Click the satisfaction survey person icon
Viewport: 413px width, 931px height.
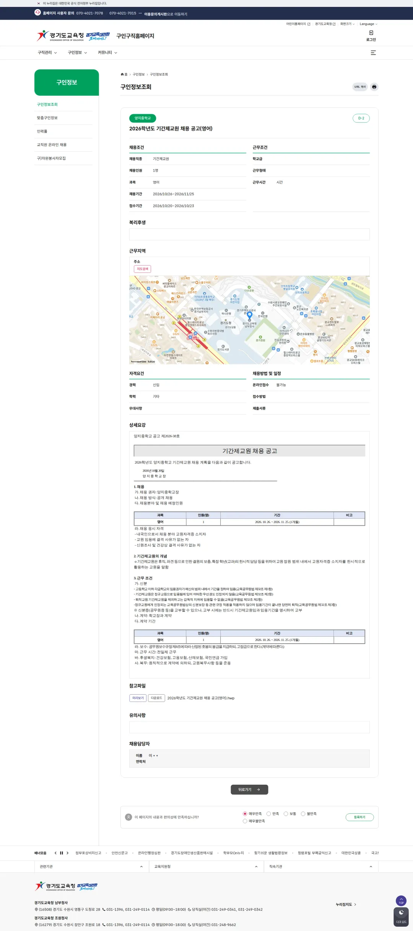(128, 817)
